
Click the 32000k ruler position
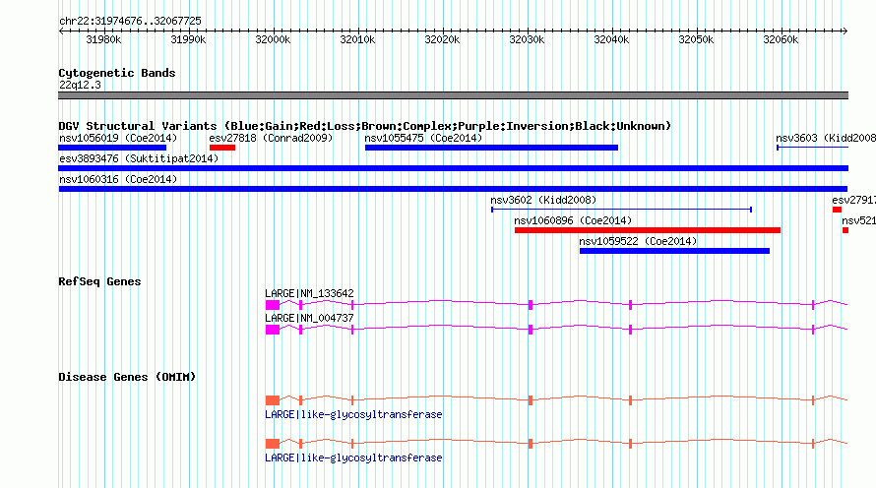[273, 39]
